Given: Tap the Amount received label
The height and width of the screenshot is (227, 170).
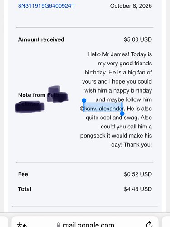Looking at the screenshot, I should point(41,39).
